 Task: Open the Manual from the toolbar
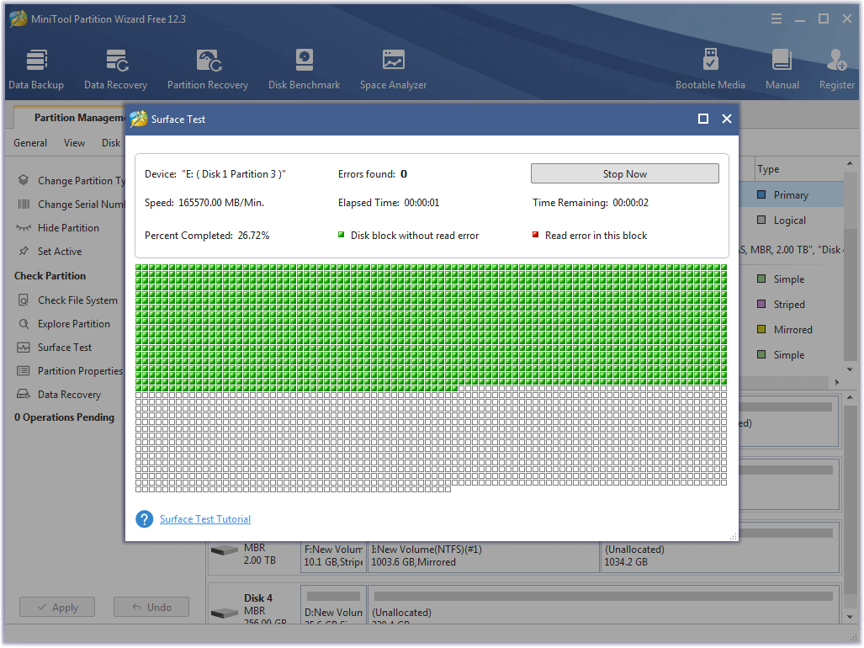[x=782, y=69]
